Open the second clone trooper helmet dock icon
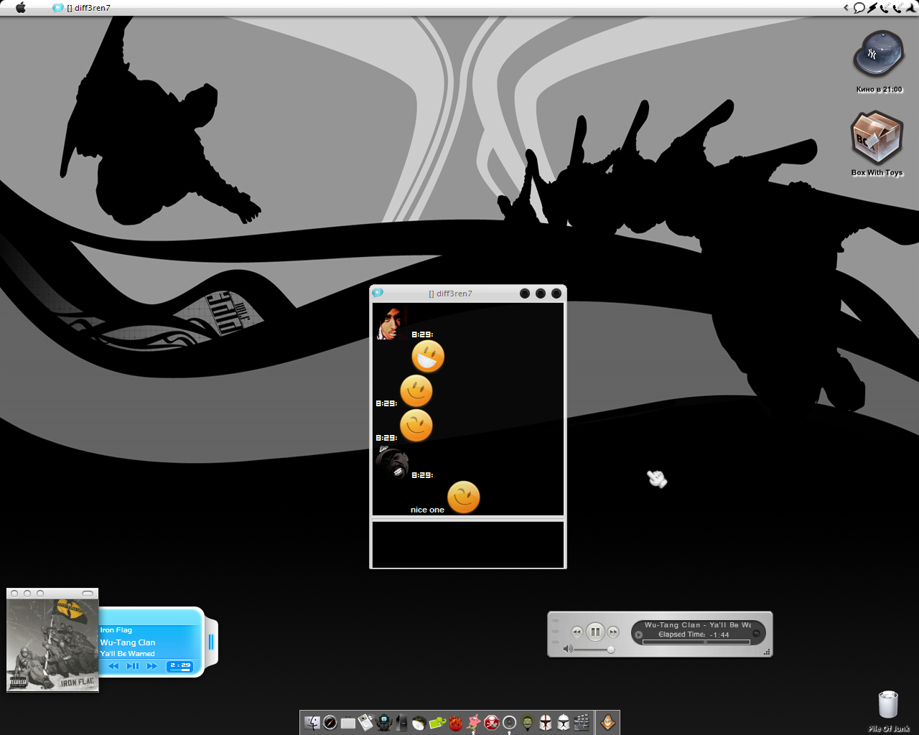919x735 pixels. point(564,723)
